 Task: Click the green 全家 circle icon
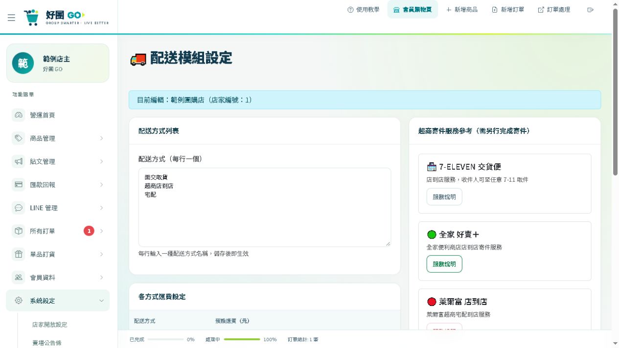click(x=432, y=235)
